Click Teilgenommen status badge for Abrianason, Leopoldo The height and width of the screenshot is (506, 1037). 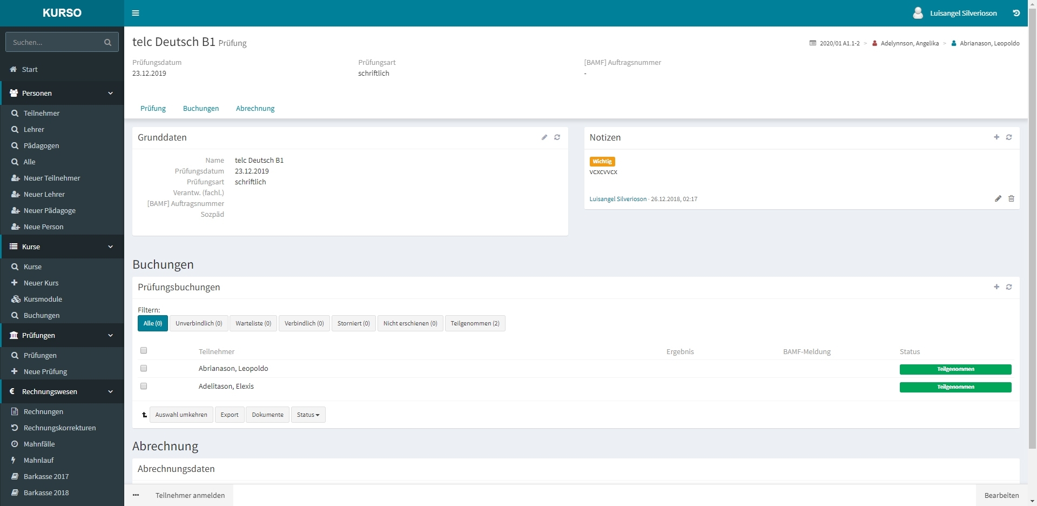point(955,369)
